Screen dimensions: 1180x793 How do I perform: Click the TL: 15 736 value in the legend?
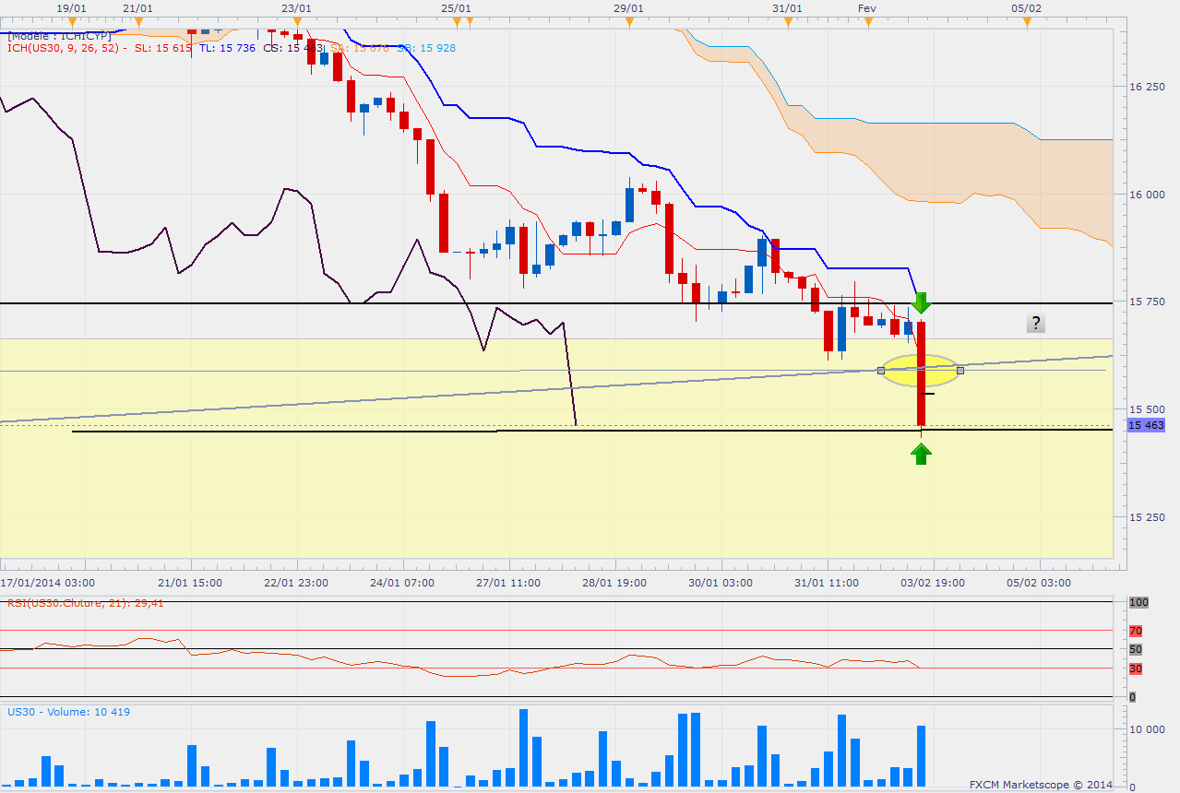[228, 48]
